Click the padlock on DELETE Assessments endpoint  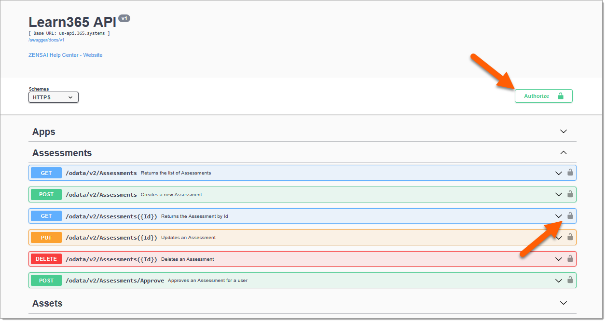click(570, 259)
